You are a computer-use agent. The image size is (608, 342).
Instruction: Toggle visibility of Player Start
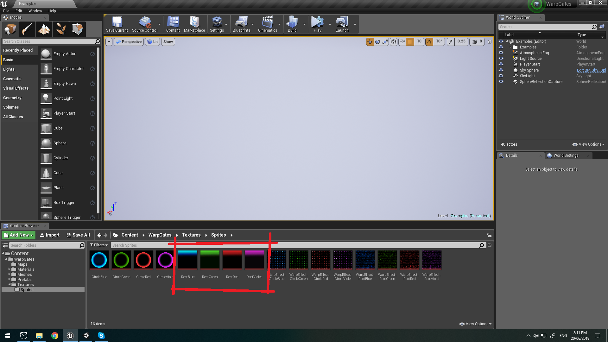(501, 64)
